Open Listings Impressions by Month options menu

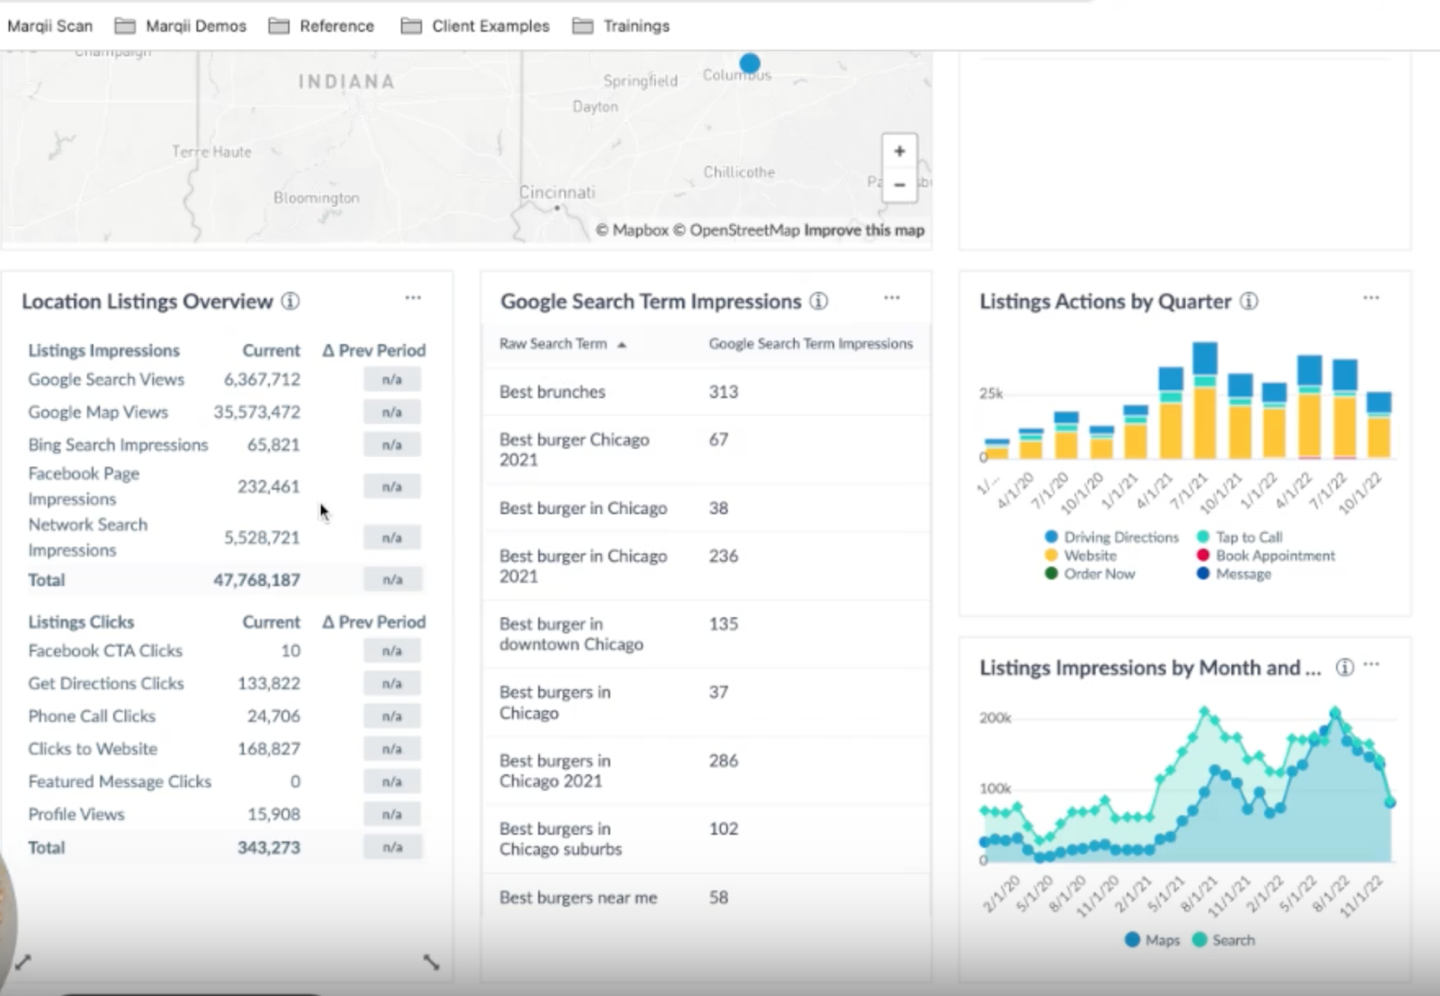(x=1371, y=666)
